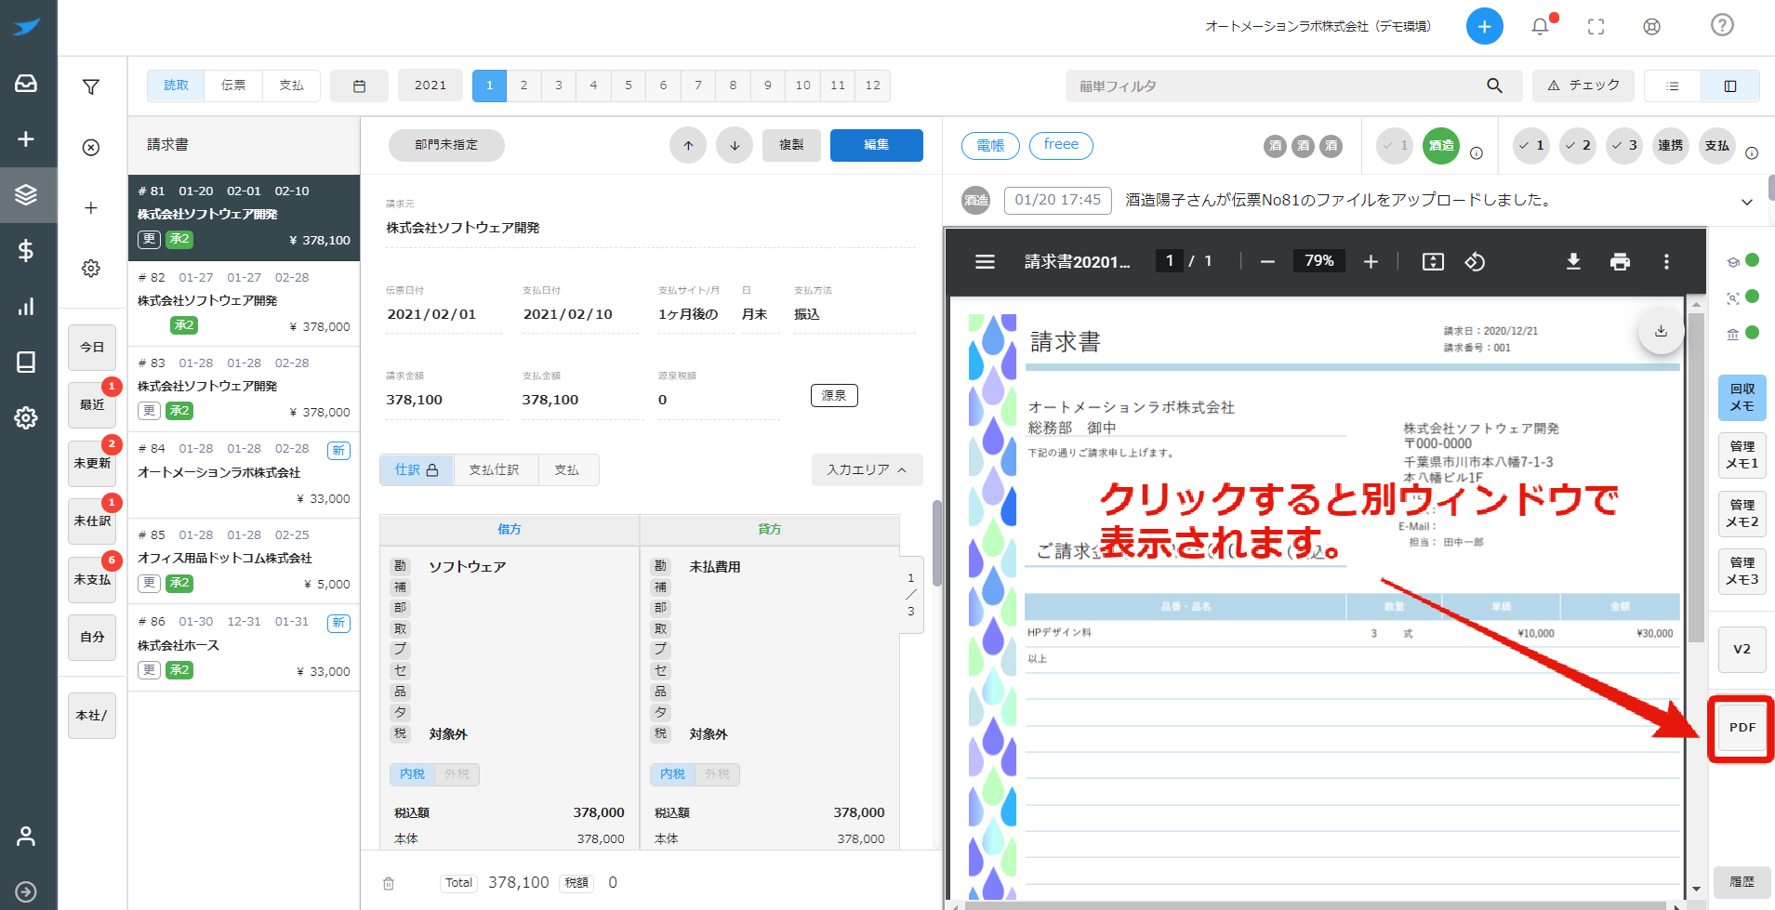Switch to the 仕訳 tab
The height and width of the screenshot is (910, 1775).
tap(417, 469)
